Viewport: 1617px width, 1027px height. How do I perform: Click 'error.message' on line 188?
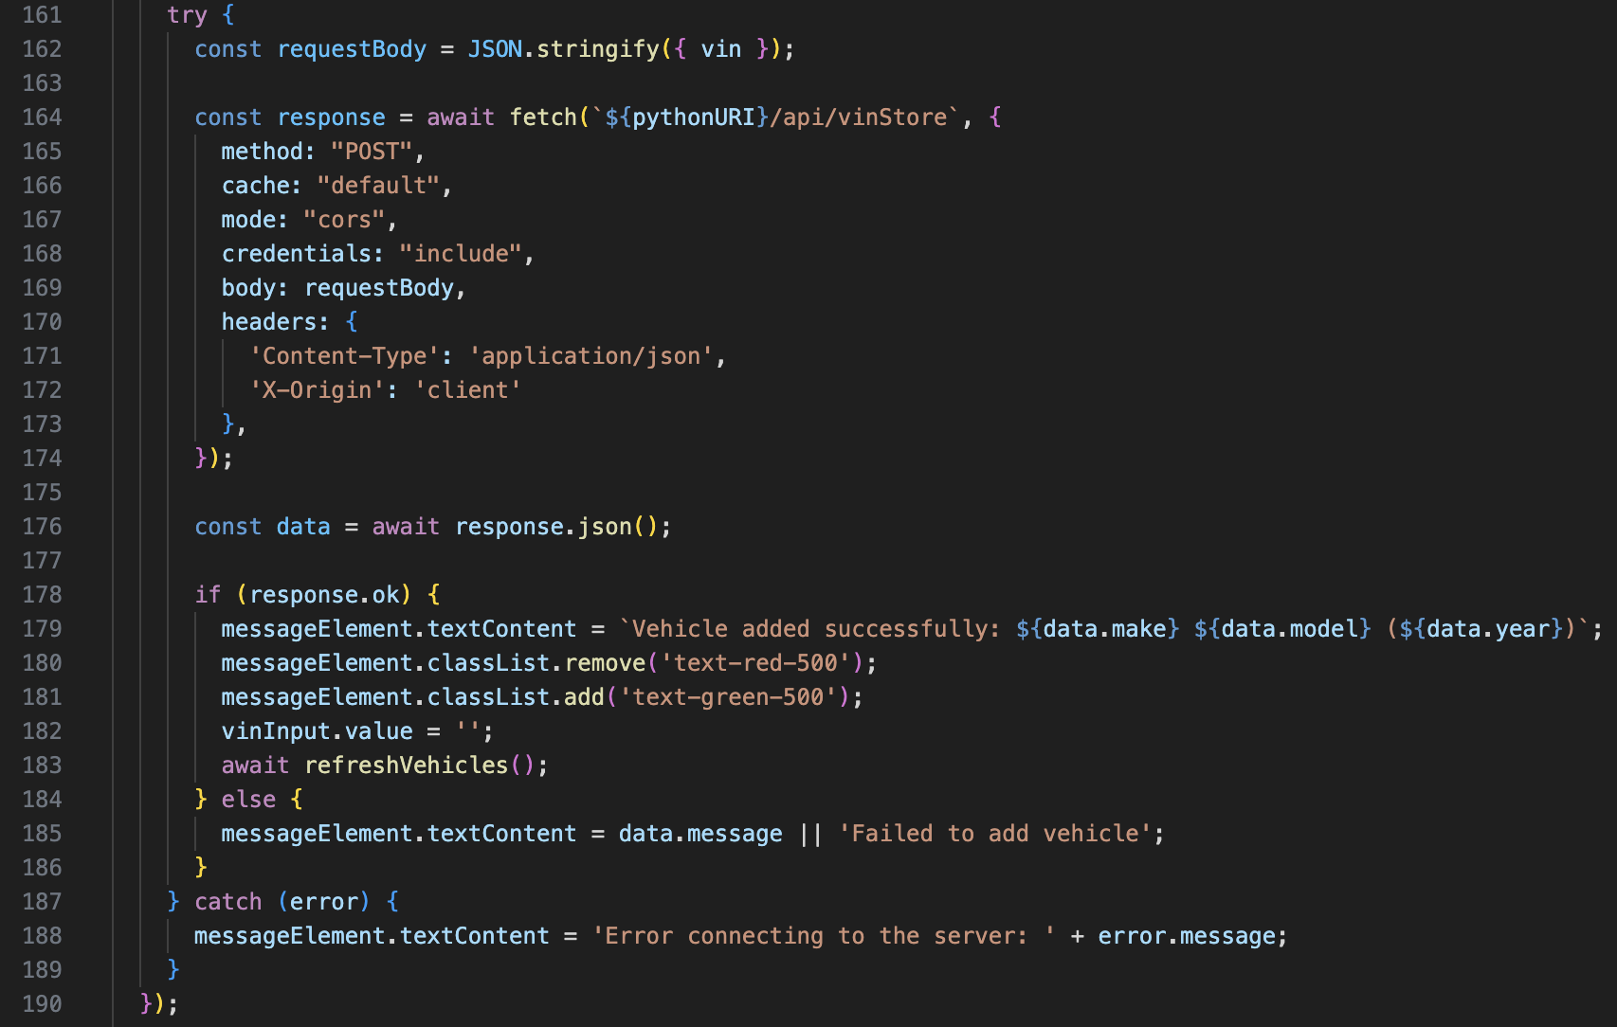[1186, 936]
